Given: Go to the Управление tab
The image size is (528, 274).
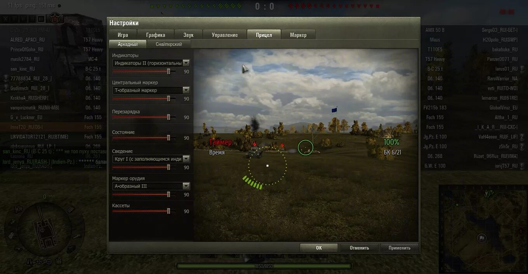Looking at the screenshot, I should (x=225, y=35).
